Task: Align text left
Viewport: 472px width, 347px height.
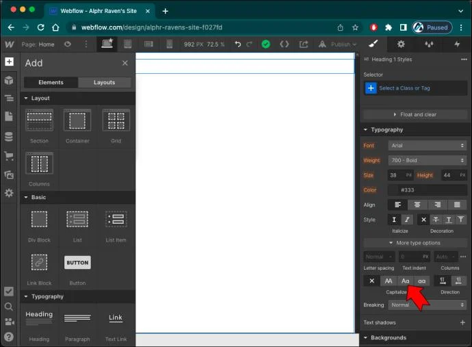Action: click(397, 205)
